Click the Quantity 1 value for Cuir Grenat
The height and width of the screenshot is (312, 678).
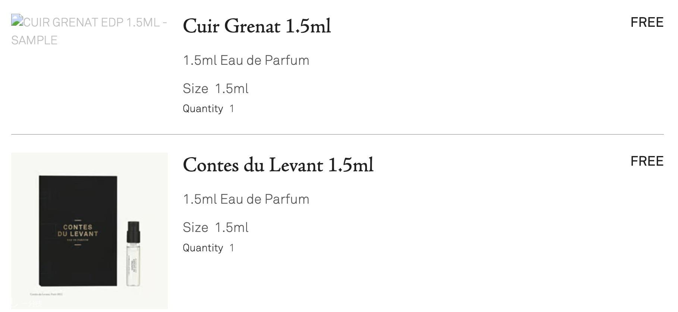tap(232, 109)
